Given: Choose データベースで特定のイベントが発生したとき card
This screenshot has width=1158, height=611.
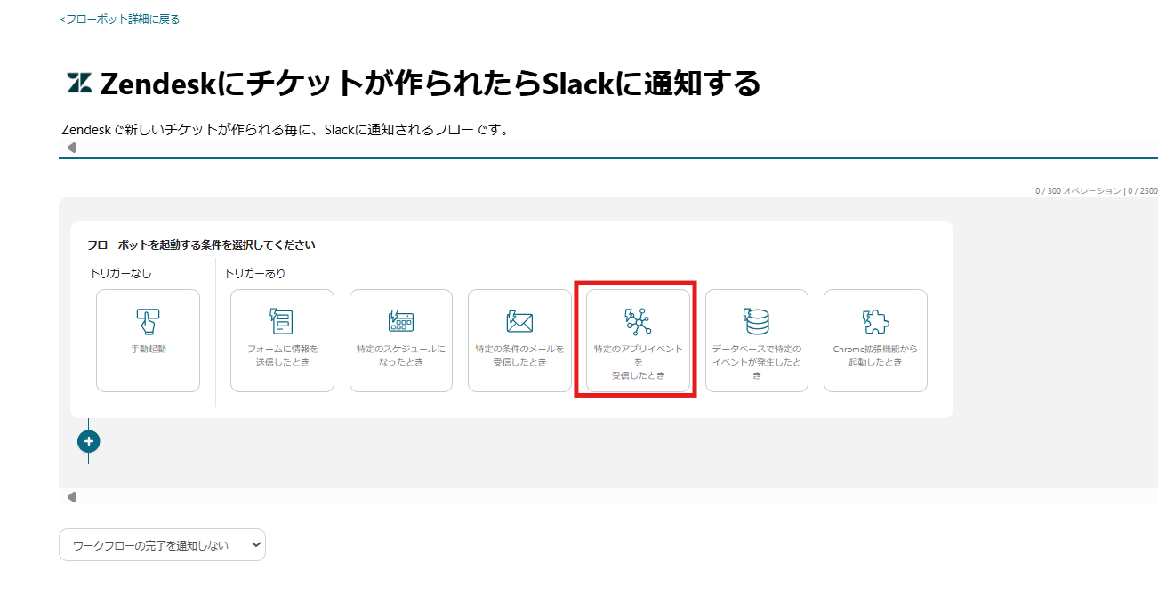Looking at the screenshot, I should point(757,341).
